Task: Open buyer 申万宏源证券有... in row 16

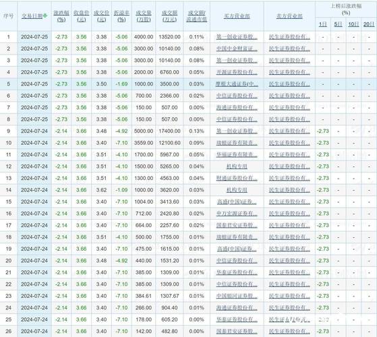Action: (237, 214)
